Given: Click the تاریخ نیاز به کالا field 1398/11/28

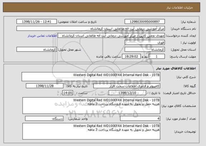Looking at the screenshot, I should click(x=45, y=86).
